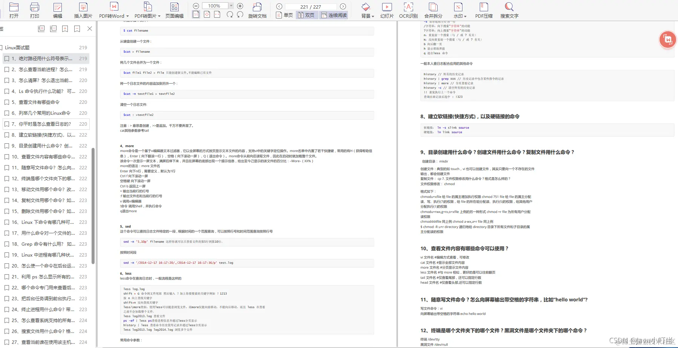
Task: Go to the next page
Action: click(343, 6)
